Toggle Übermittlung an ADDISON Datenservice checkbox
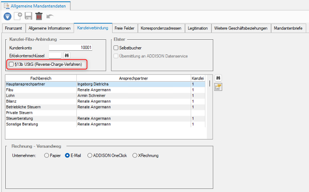The height and width of the screenshot is (192, 309). point(116,56)
